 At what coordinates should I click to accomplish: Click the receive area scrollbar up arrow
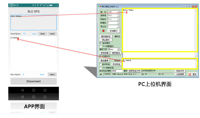tap(196, 10)
